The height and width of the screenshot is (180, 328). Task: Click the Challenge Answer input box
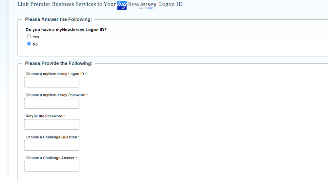(x=52, y=166)
